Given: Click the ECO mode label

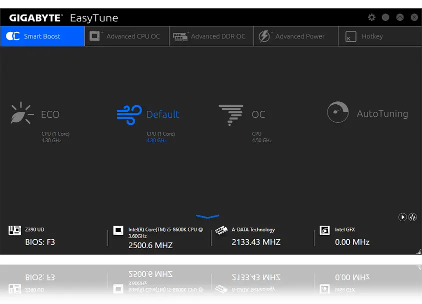Looking at the screenshot, I should [50, 114].
